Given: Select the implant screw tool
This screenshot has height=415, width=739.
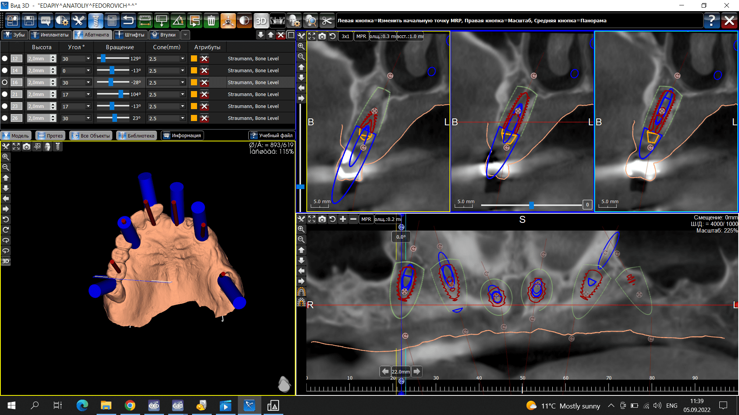Looking at the screenshot, I should 95,21.
